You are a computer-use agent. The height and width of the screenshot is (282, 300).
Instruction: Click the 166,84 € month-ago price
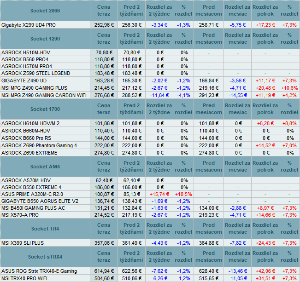coord(209,81)
